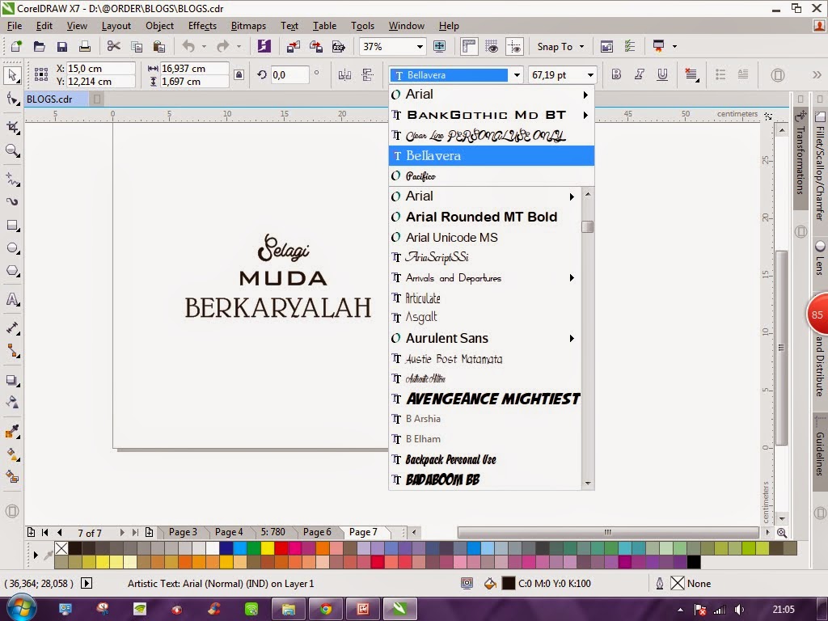
Task: Select the Polygon tool
Action: click(x=12, y=271)
